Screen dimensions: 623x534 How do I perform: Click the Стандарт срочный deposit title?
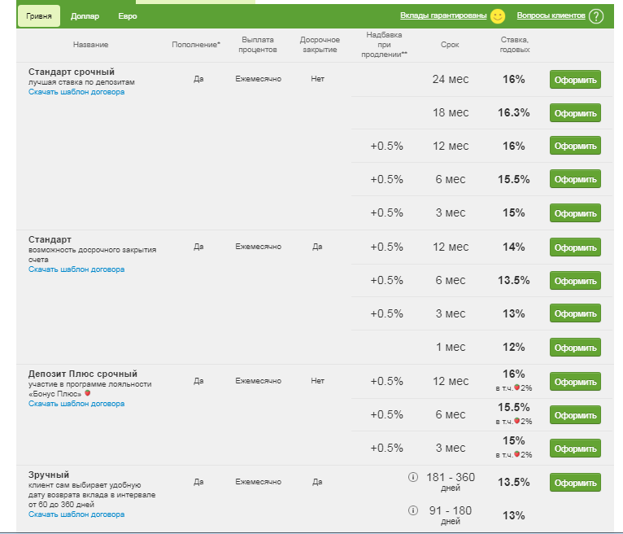[72, 72]
